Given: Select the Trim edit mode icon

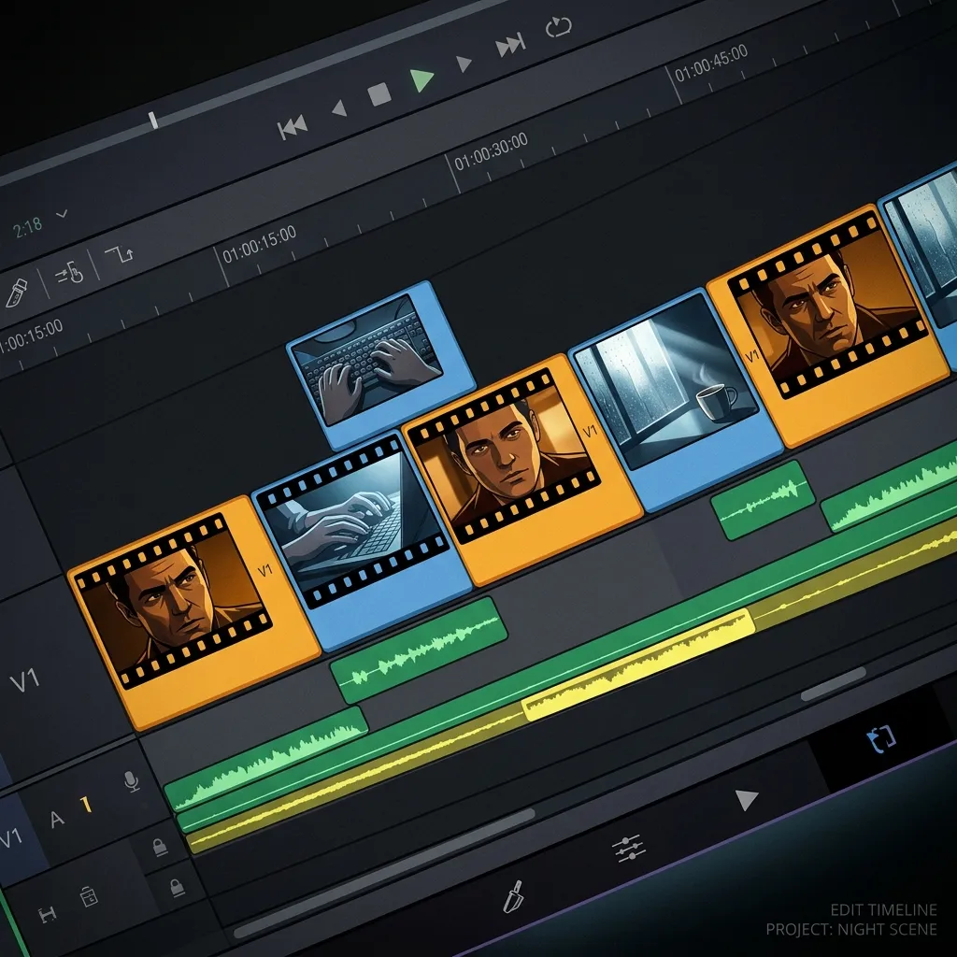Looking at the screenshot, I should (69, 274).
